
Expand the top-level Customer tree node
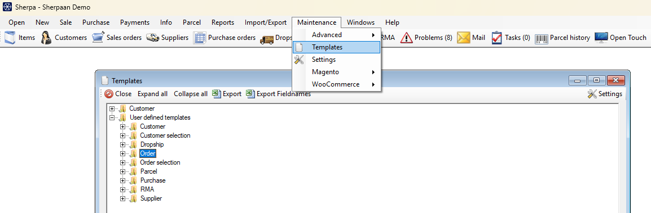click(112, 109)
